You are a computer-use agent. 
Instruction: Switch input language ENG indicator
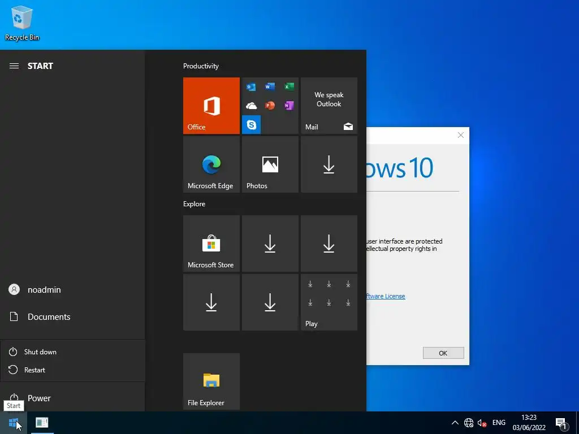click(499, 423)
